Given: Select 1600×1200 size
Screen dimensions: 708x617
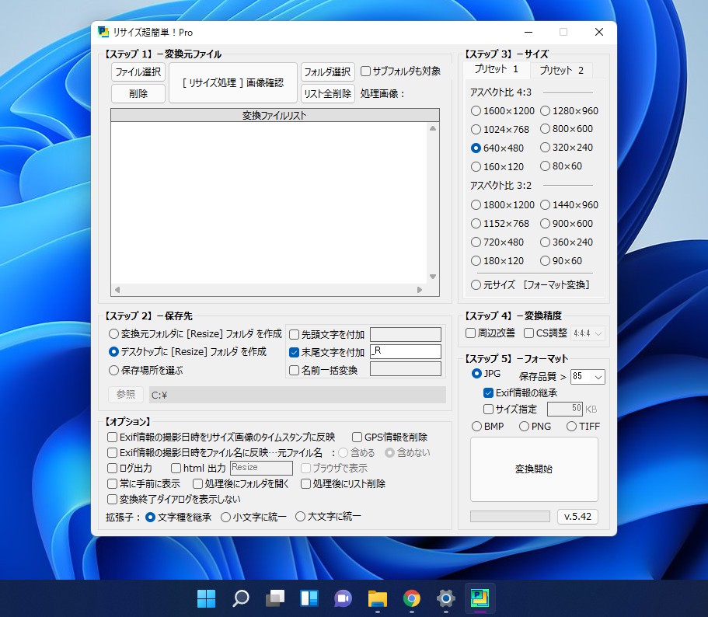Looking at the screenshot, I should pyautogui.click(x=503, y=110).
